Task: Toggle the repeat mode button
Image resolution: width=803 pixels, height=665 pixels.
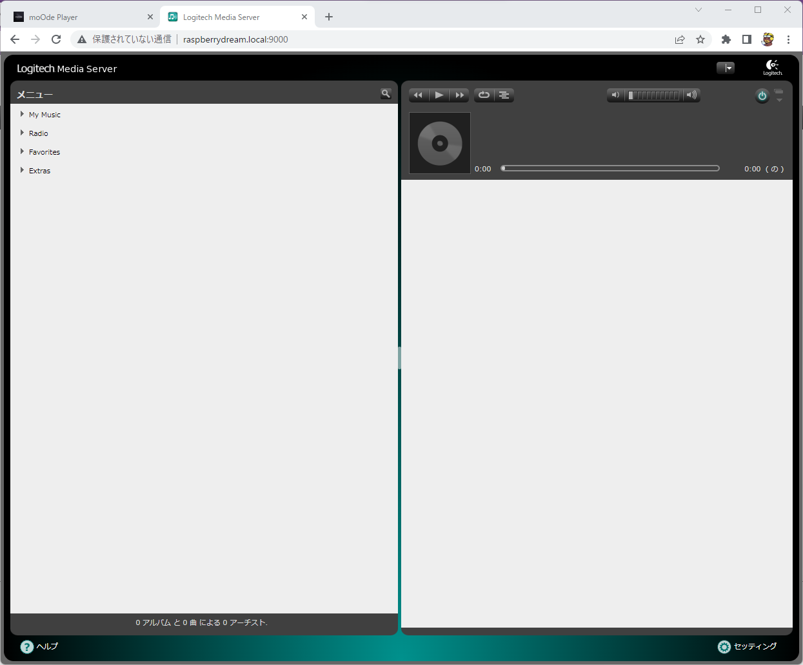Action: (484, 95)
